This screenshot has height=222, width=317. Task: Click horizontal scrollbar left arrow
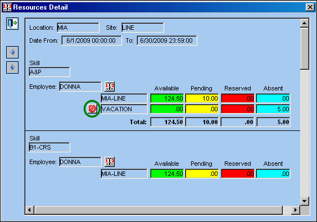(x=30, y=210)
